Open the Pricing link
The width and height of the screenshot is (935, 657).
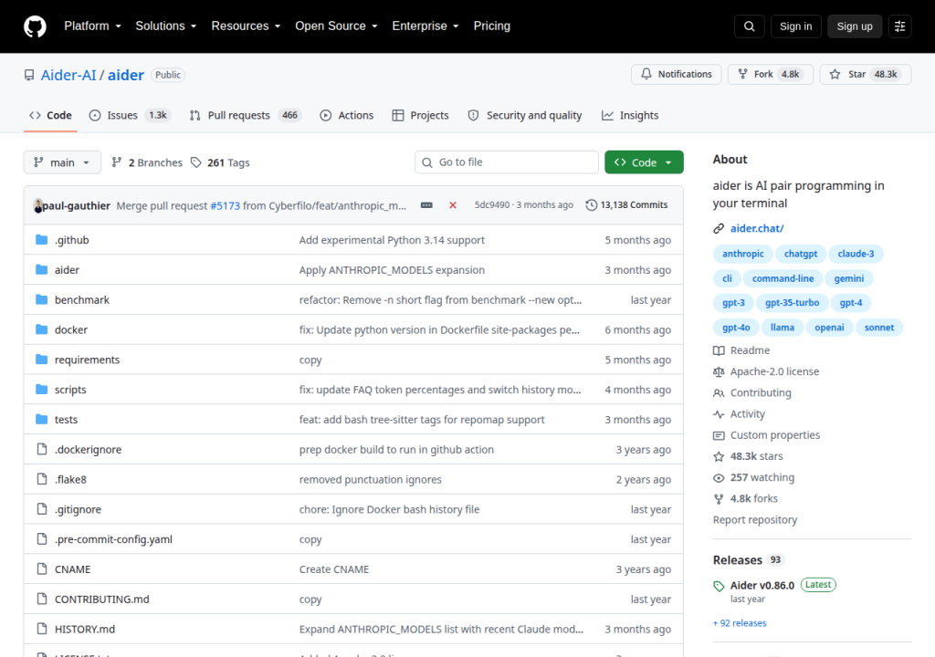click(492, 26)
